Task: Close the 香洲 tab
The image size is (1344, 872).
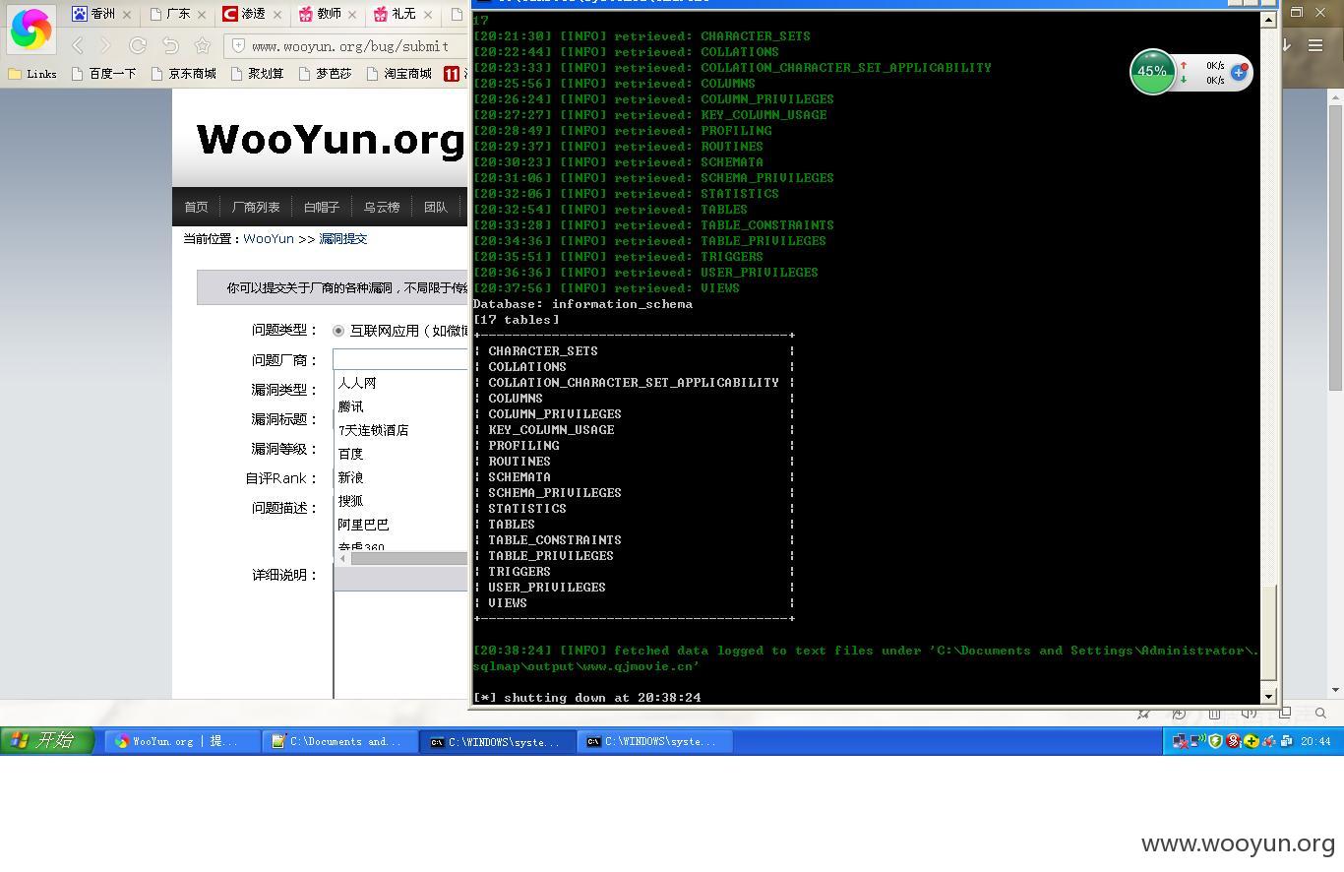Action: (126, 15)
